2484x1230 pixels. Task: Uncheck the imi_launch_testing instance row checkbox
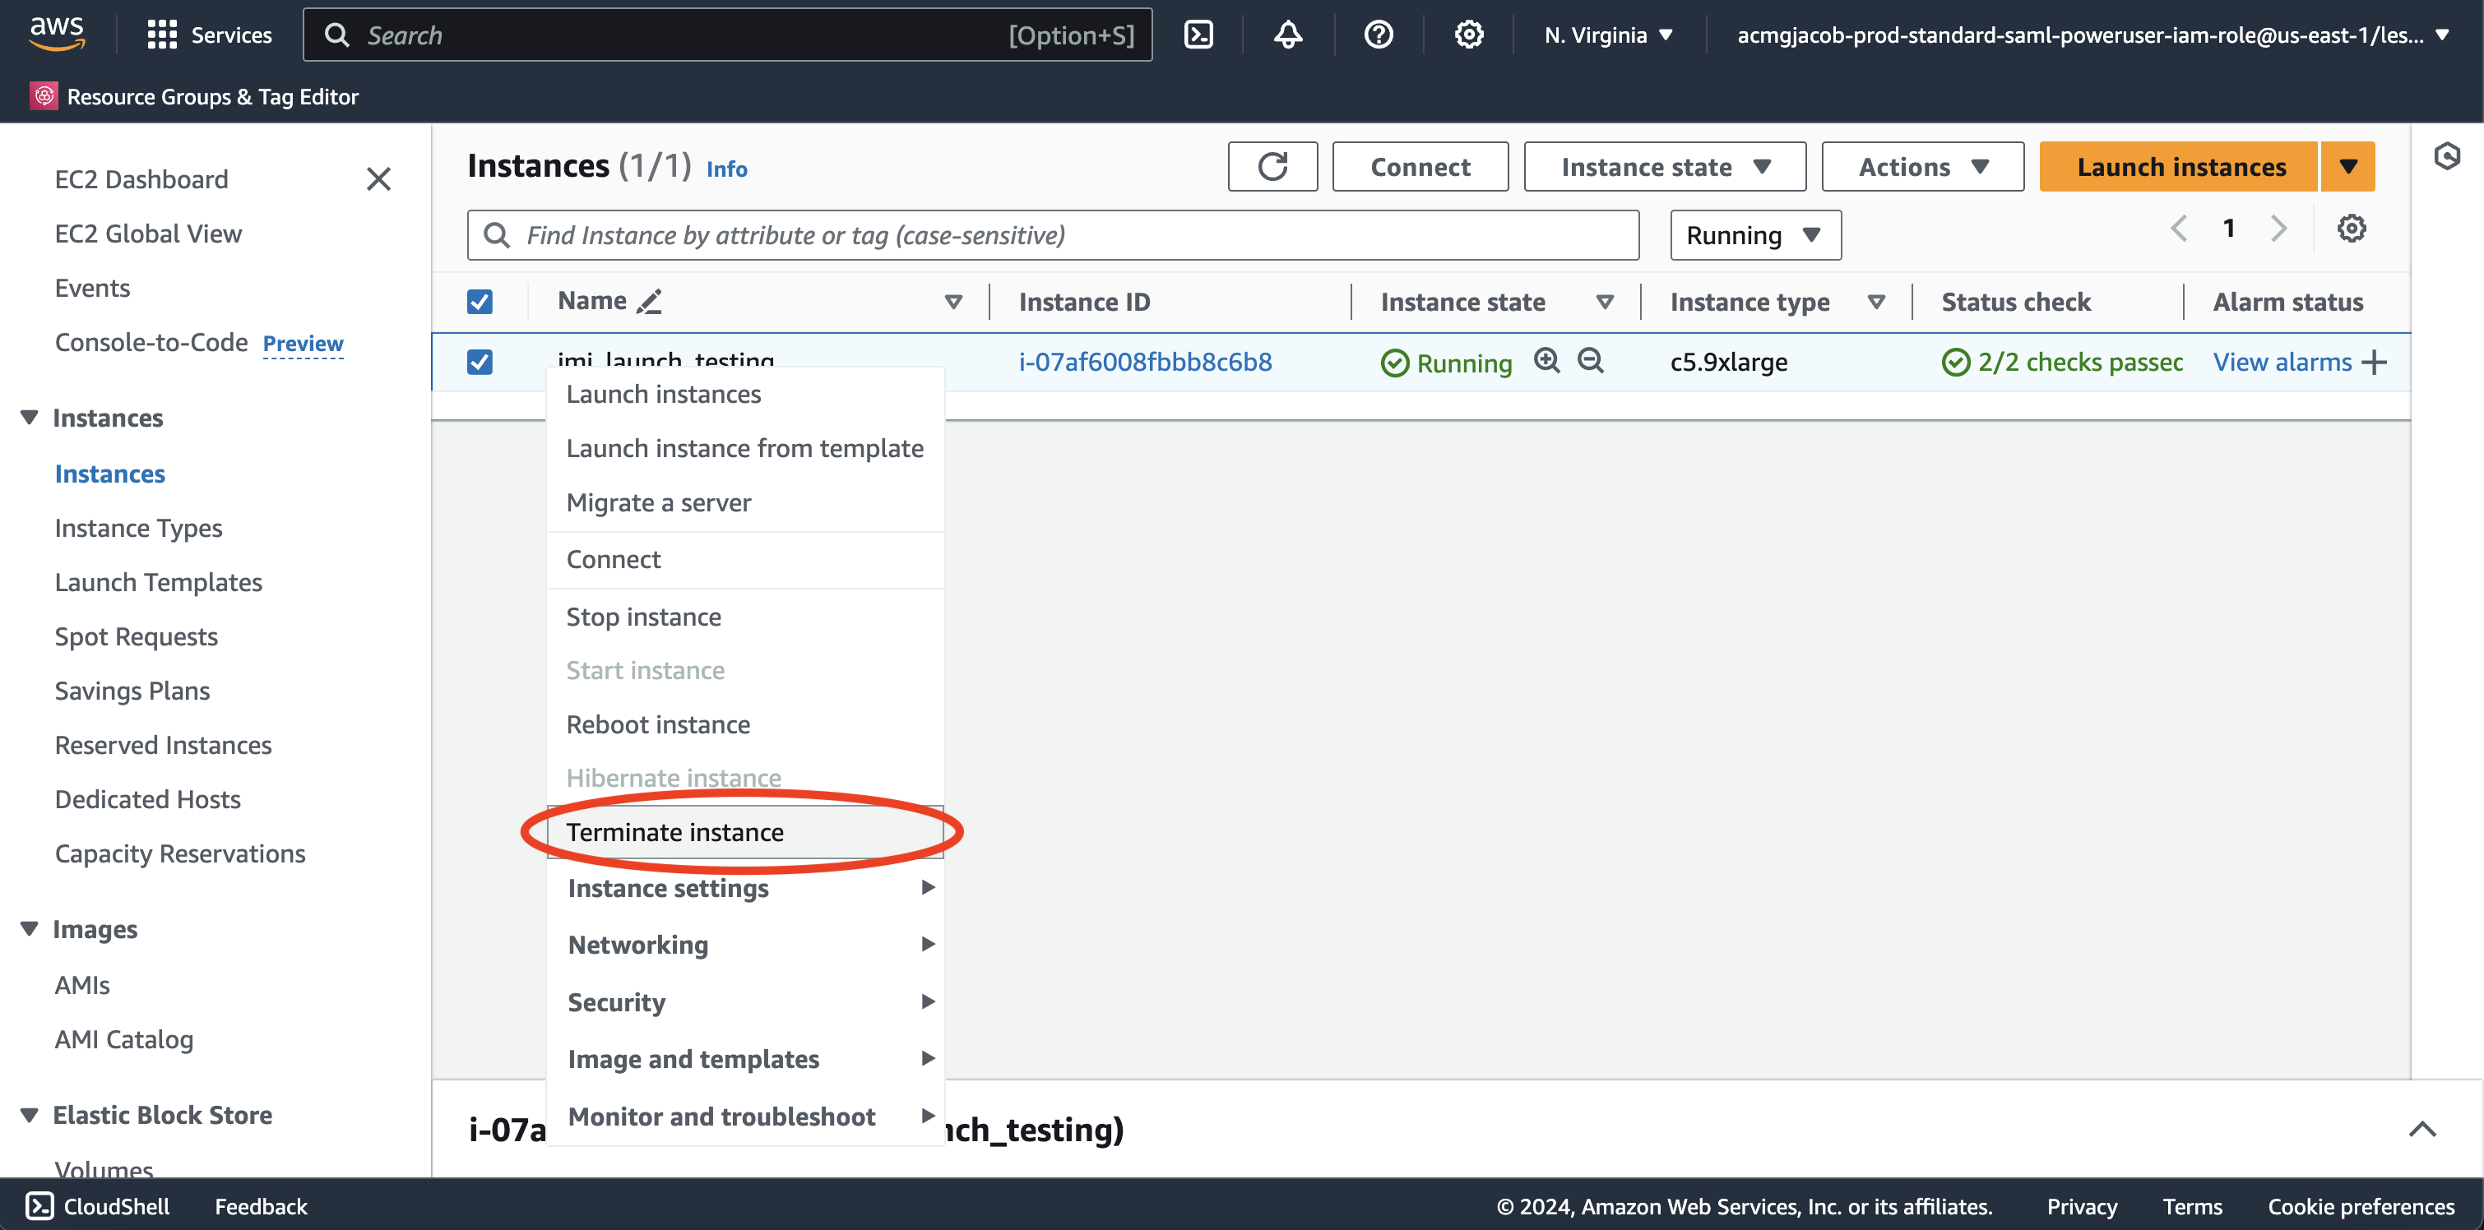coord(480,362)
